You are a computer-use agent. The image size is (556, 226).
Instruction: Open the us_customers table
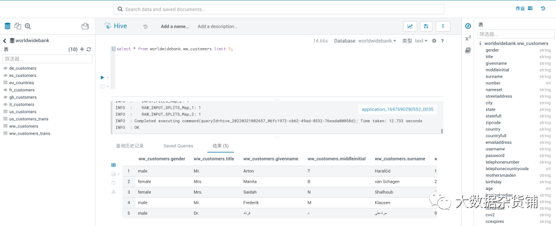pyautogui.click(x=23, y=112)
